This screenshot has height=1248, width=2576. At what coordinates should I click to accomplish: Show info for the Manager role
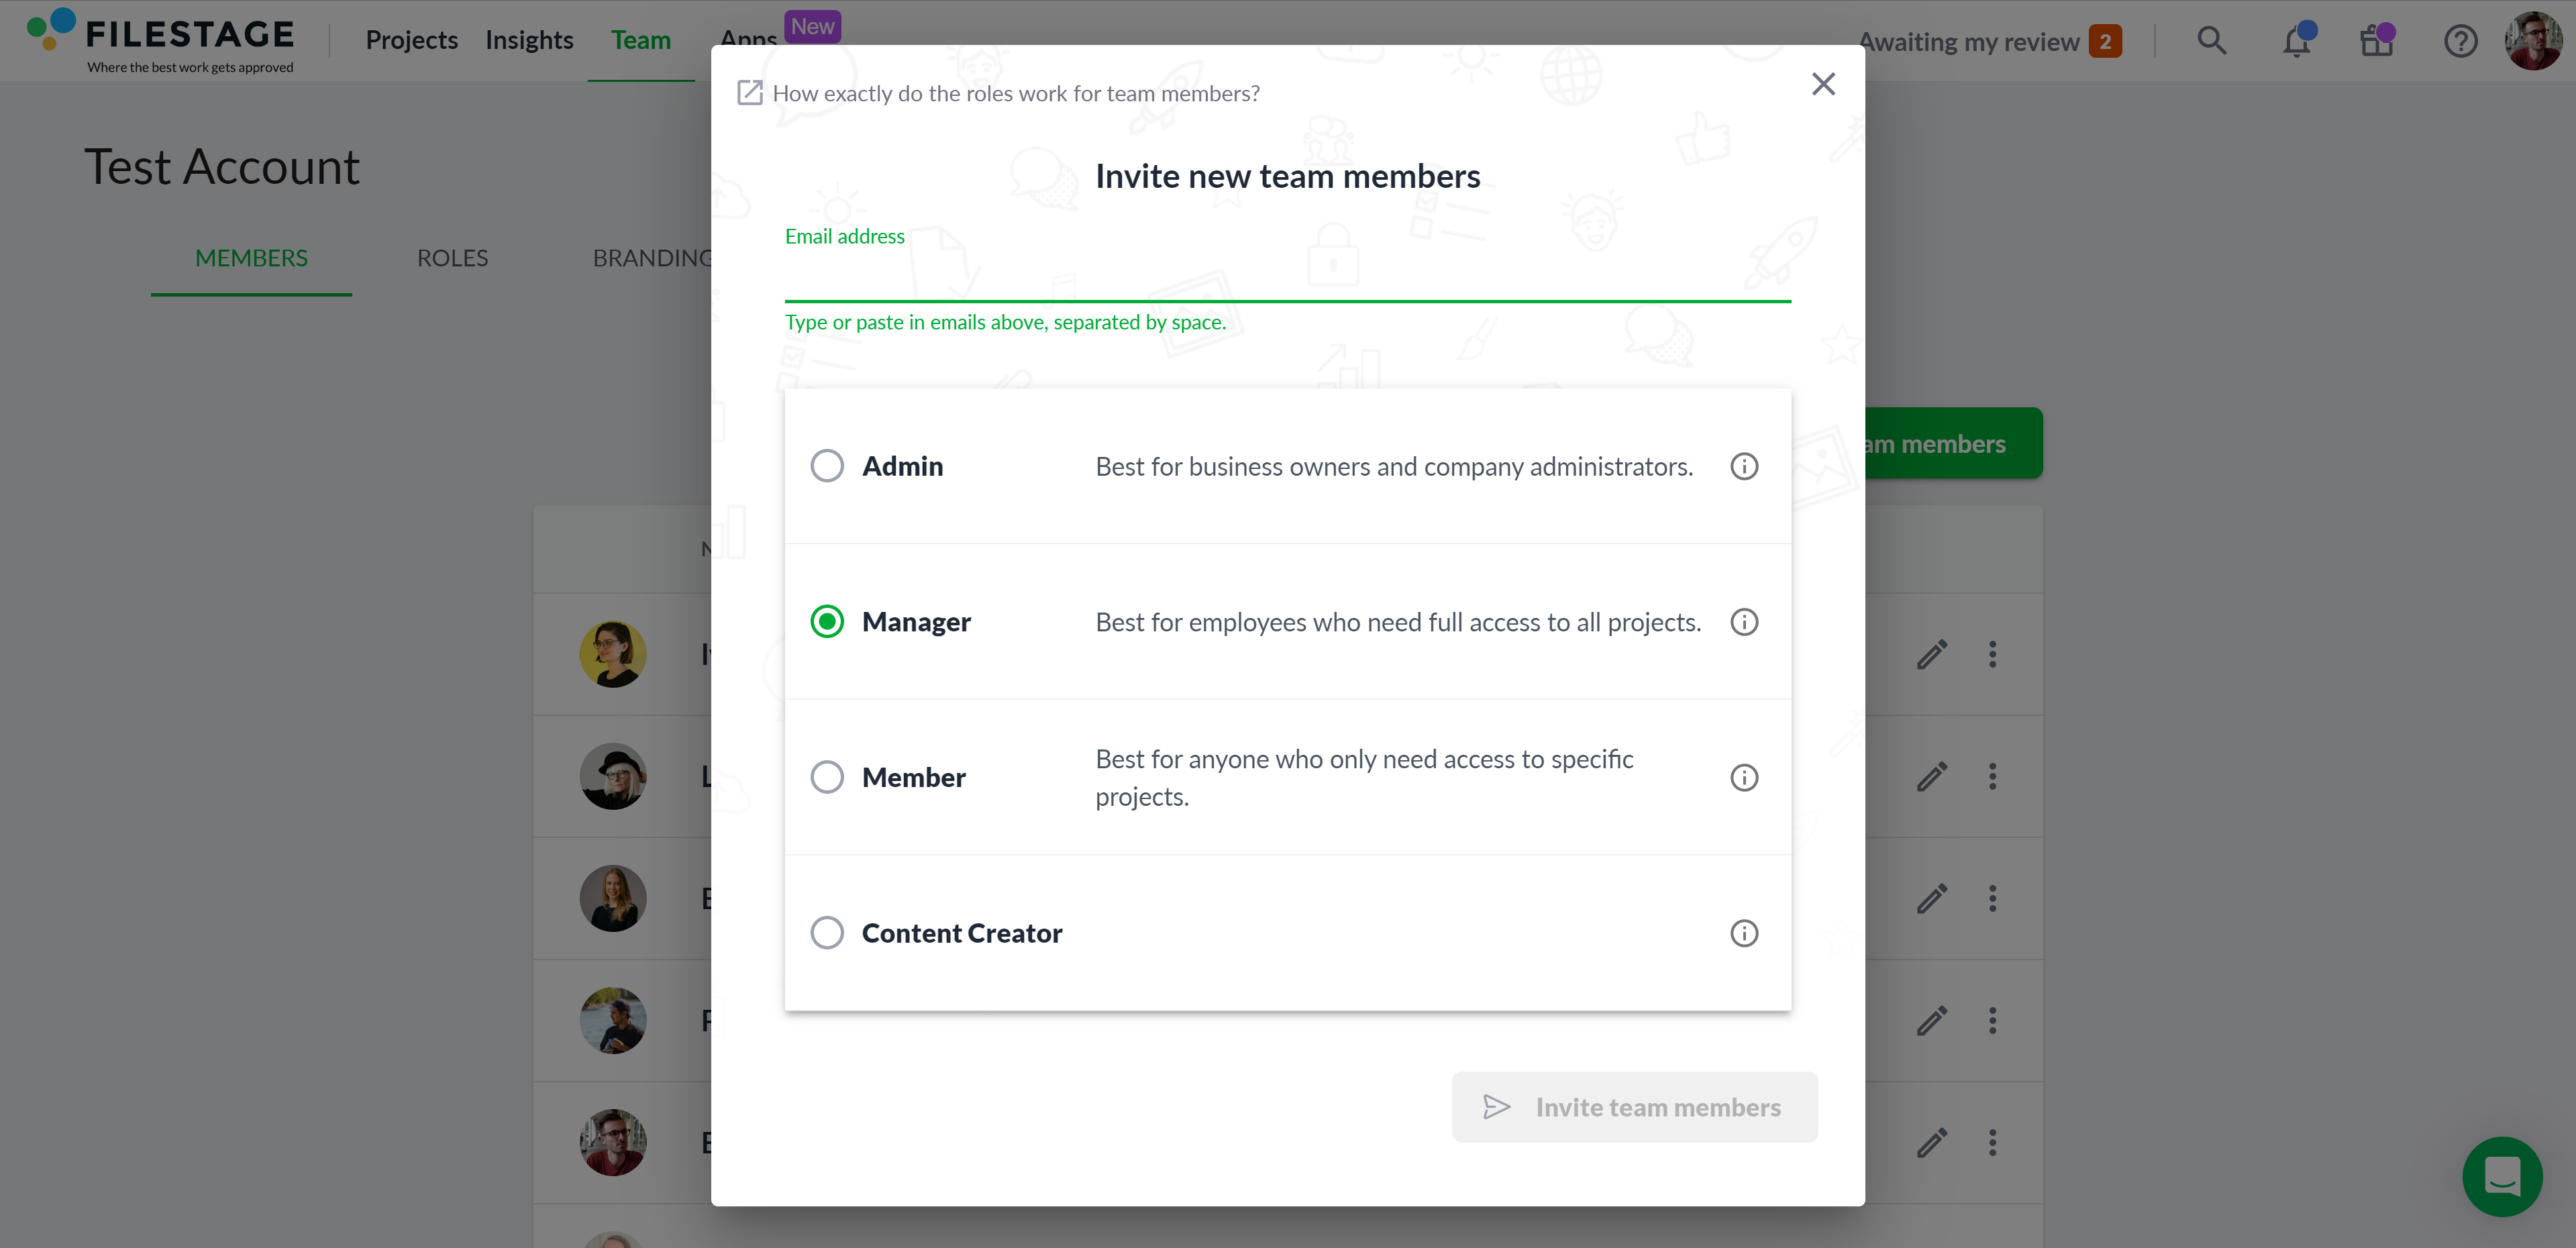1744,622
